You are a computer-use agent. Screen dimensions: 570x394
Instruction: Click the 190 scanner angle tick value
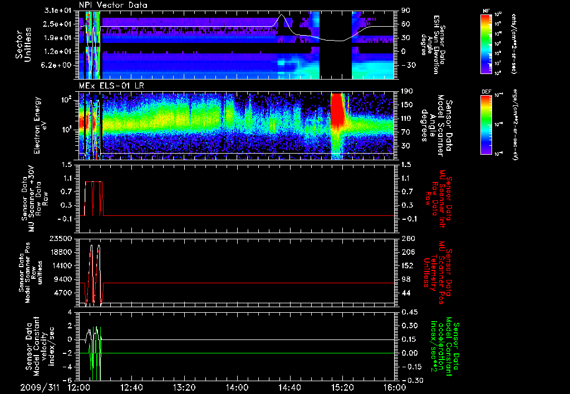(406, 91)
